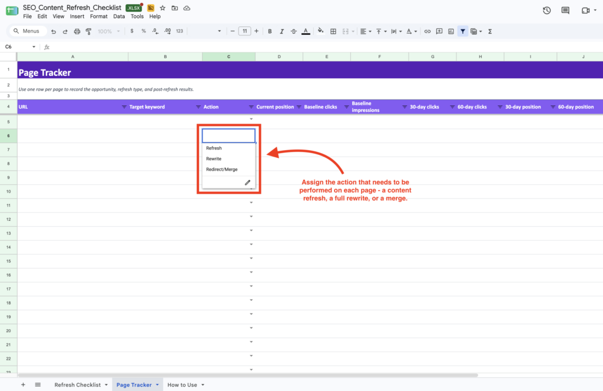Switch to How to Use sheet tab

coord(182,385)
